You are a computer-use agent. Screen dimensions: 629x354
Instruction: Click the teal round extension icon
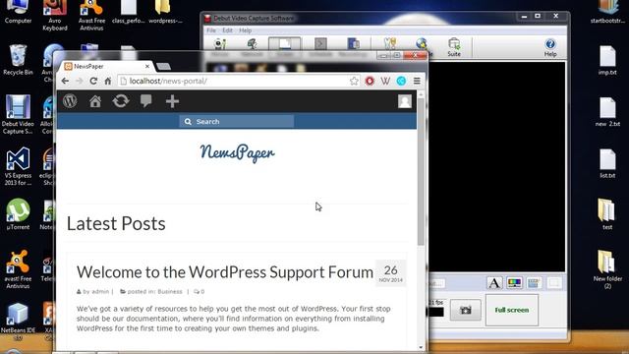click(x=401, y=81)
